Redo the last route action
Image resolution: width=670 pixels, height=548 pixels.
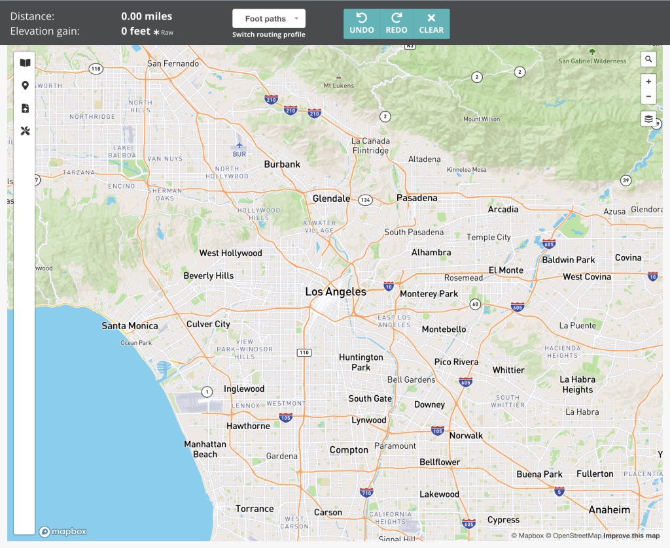[x=396, y=24]
